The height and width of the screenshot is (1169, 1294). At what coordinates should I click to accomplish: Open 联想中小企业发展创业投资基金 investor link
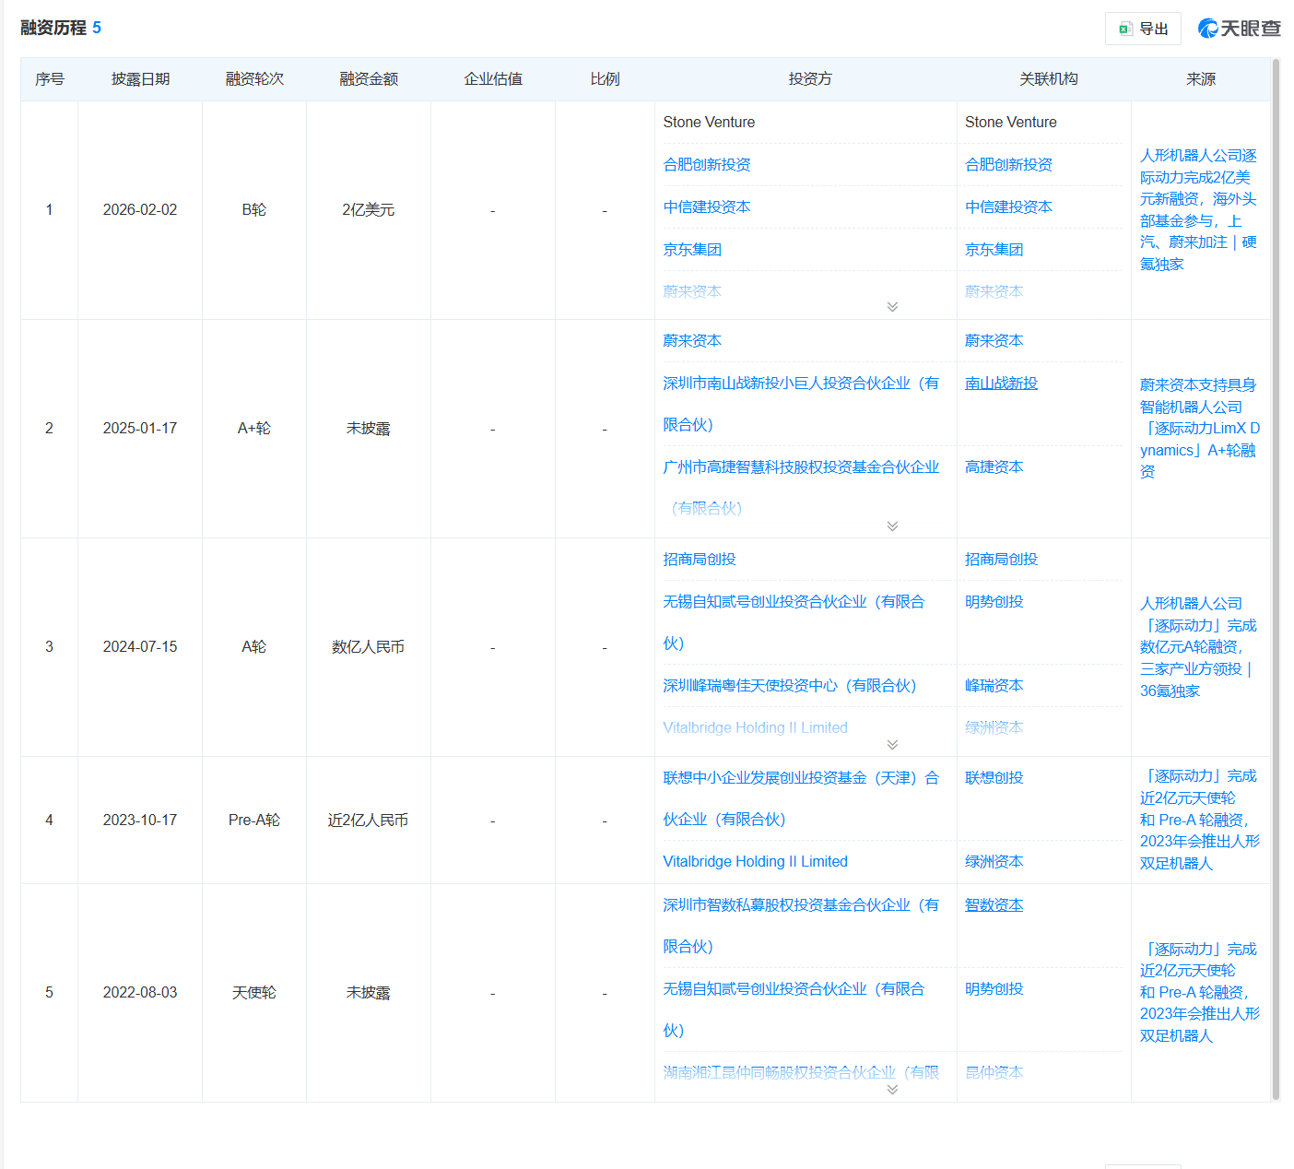(801, 797)
